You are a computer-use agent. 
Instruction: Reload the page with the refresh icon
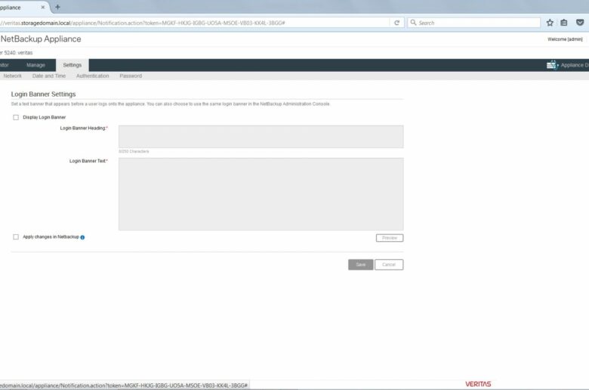[396, 23]
